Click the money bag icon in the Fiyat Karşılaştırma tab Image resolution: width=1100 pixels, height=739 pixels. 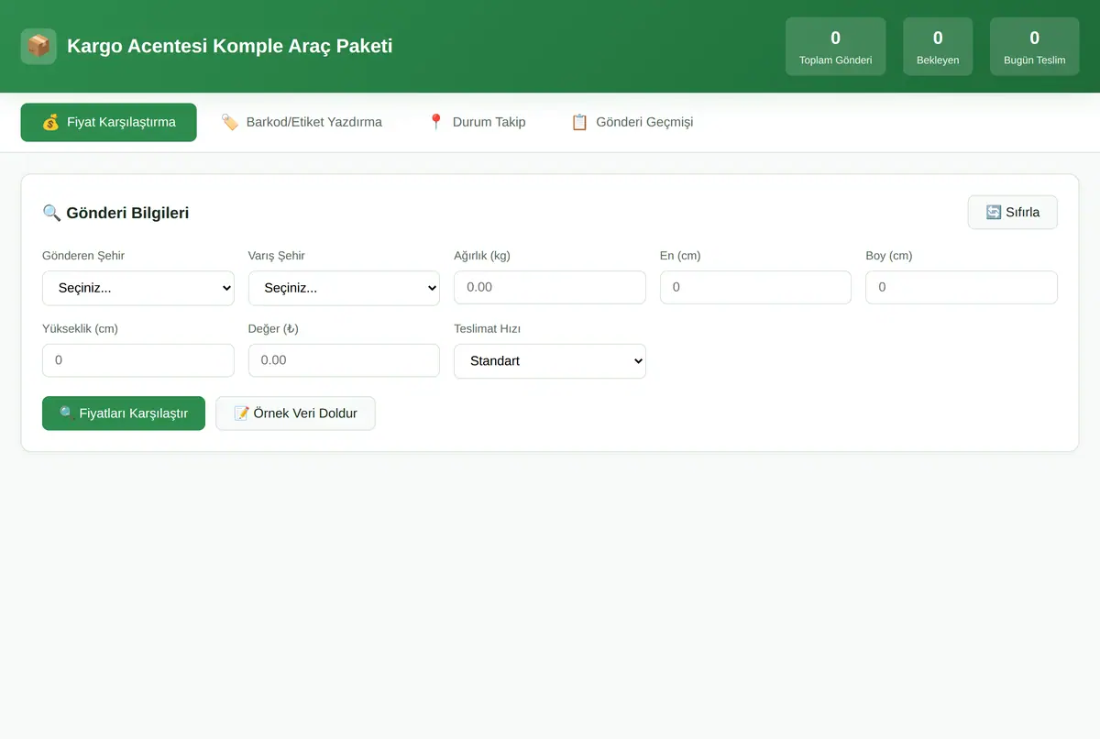[50, 122]
